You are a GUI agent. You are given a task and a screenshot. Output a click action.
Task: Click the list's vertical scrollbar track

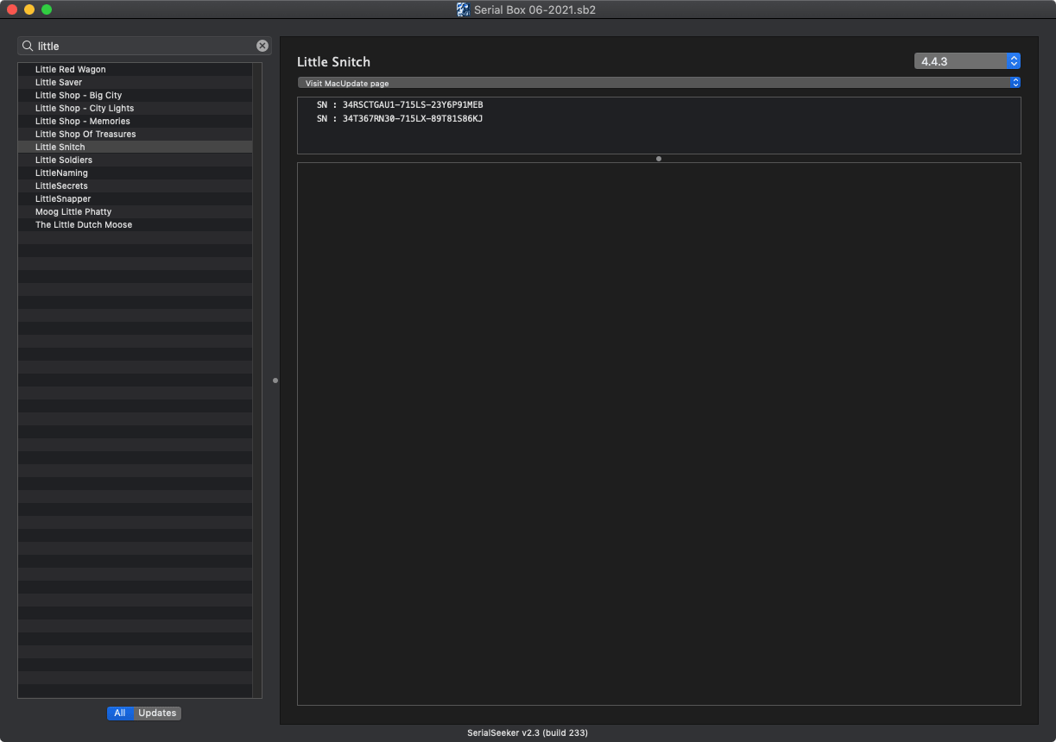tap(256, 431)
